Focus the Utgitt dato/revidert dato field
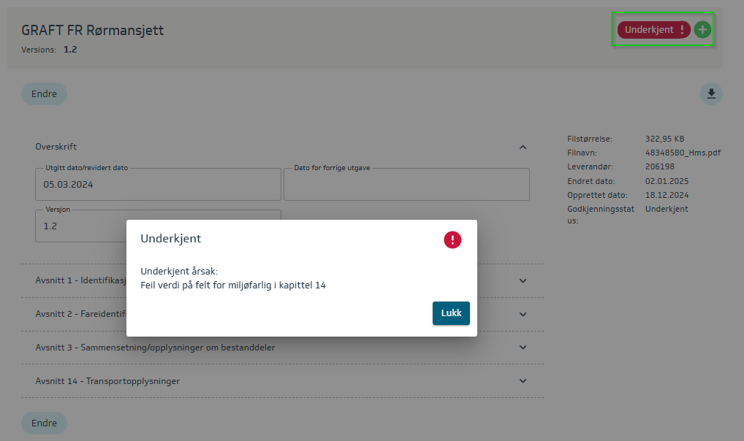The height and width of the screenshot is (441, 744). 158,185
